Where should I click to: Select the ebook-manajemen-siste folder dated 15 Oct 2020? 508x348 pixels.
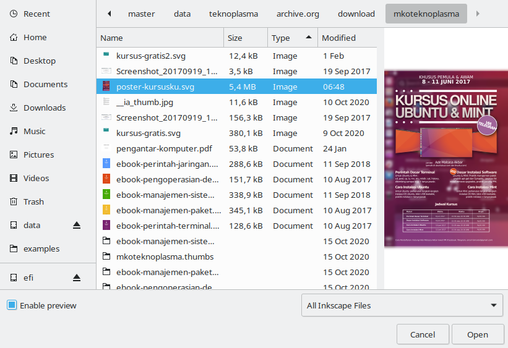coord(236,241)
